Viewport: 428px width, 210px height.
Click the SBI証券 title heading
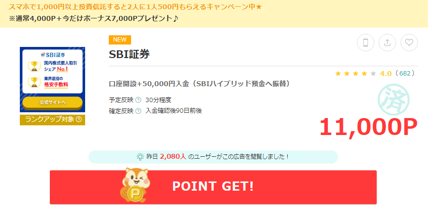(x=130, y=55)
